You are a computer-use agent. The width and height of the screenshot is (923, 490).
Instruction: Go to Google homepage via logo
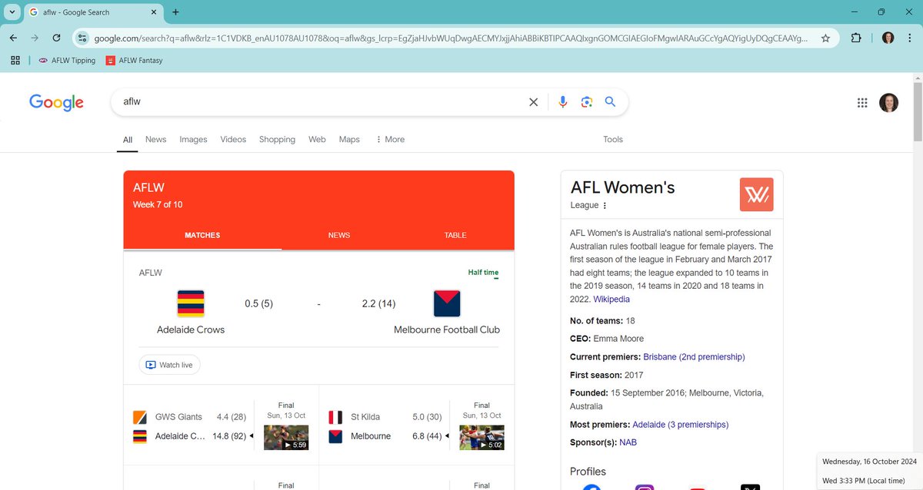pyautogui.click(x=56, y=102)
